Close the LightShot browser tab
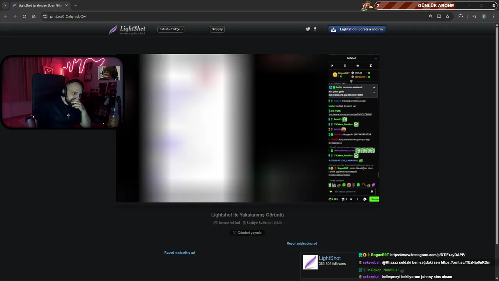 (x=66, y=5)
